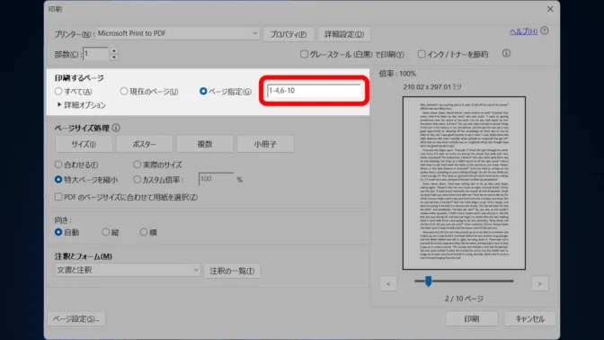Click the page range field showing 1-4,6-10

(x=314, y=91)
